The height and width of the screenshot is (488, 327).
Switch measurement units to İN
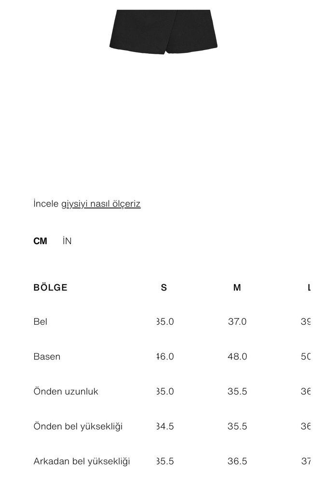[x=67, y=241]
